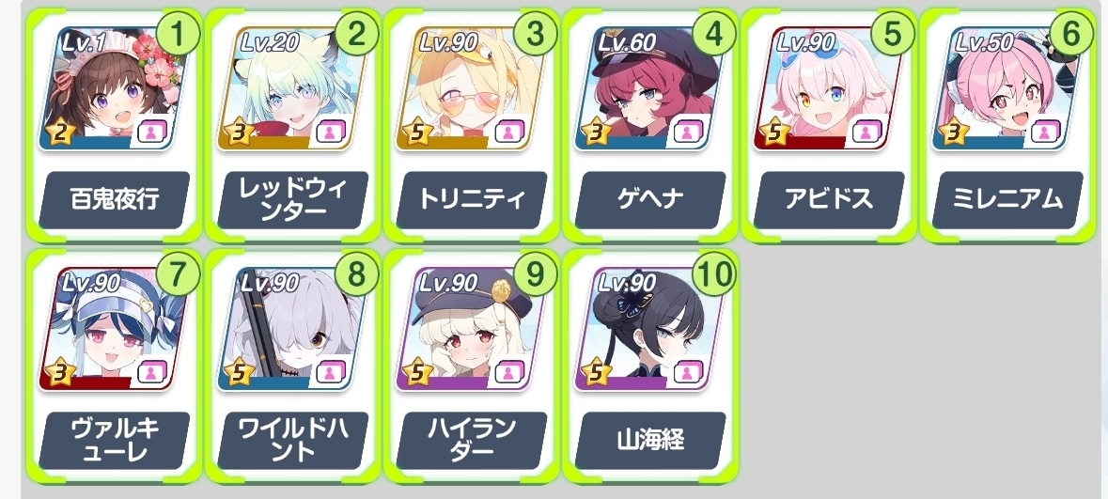Select the ミレニアム label button
This screenshot has width=1108, height=499.
click(1008, 200)
